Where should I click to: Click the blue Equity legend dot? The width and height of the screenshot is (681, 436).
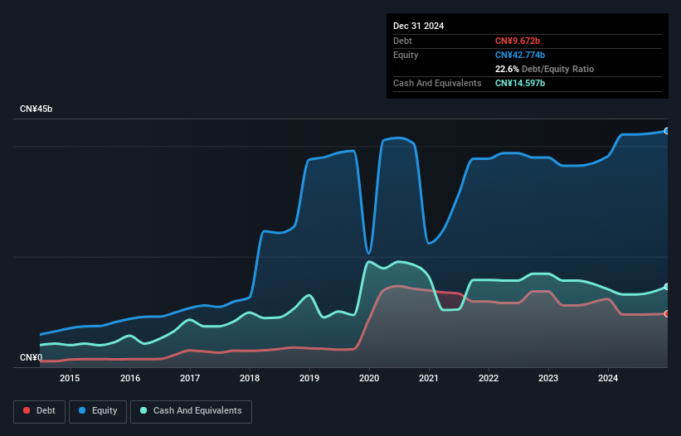click(82, 410)
